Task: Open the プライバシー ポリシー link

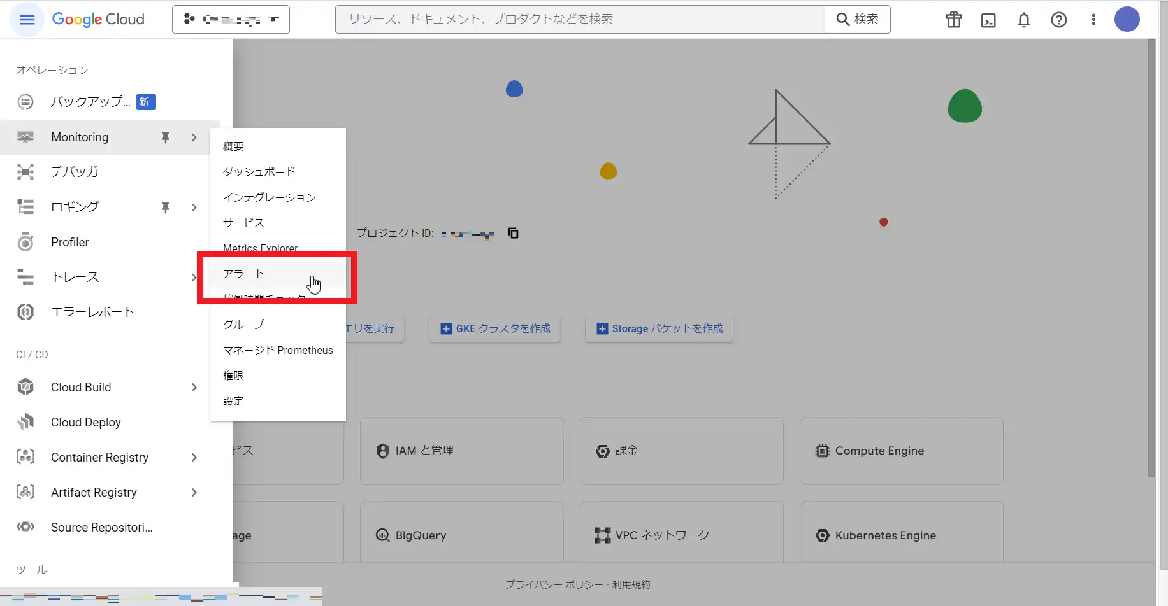Action: [x=554, y=584]
